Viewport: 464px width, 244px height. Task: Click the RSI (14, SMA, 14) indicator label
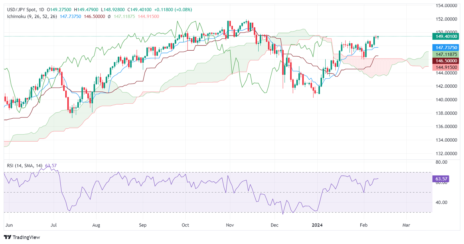[25, 166]
